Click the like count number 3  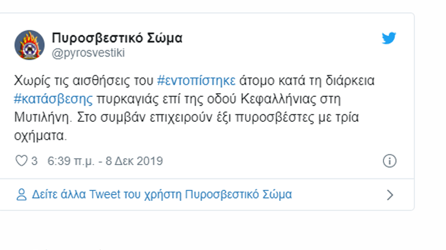click(34, 161)
